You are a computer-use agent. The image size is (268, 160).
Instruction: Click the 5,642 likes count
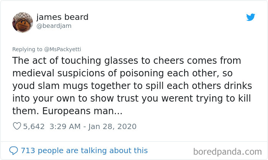(x=34, y=127)
